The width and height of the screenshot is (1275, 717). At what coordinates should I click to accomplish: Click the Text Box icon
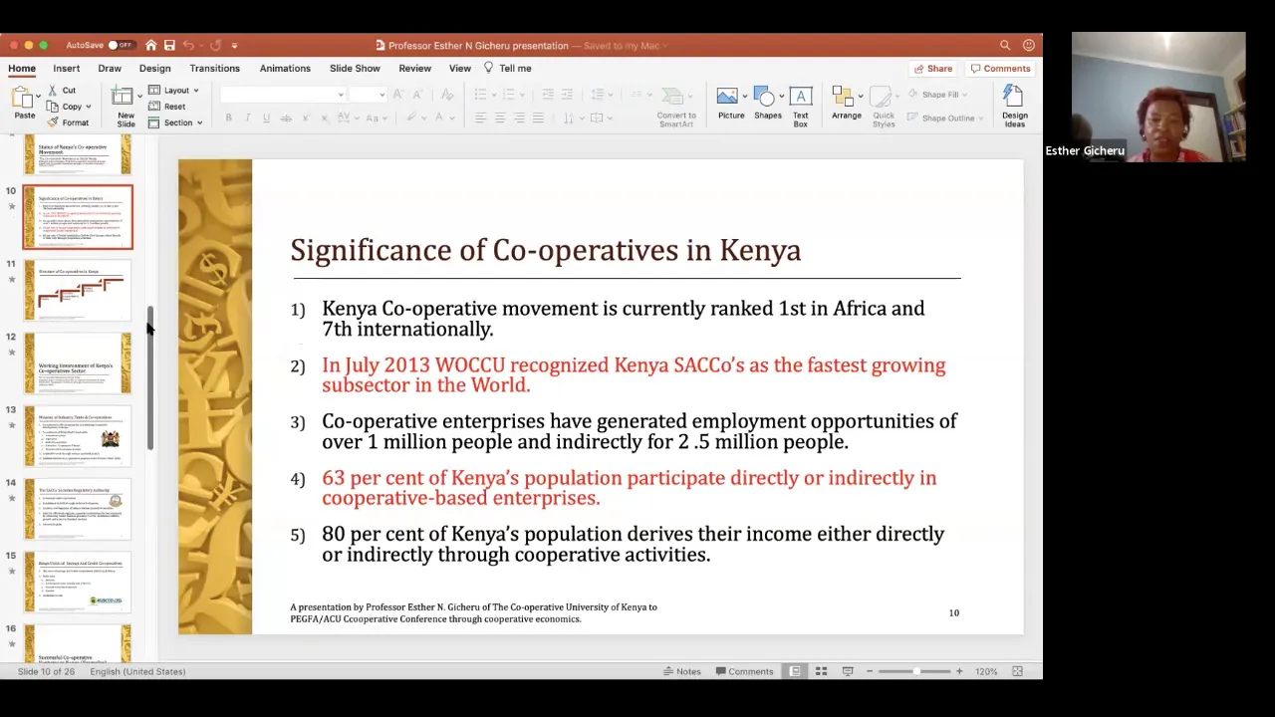pyautogui.click(x=800, y=97)
